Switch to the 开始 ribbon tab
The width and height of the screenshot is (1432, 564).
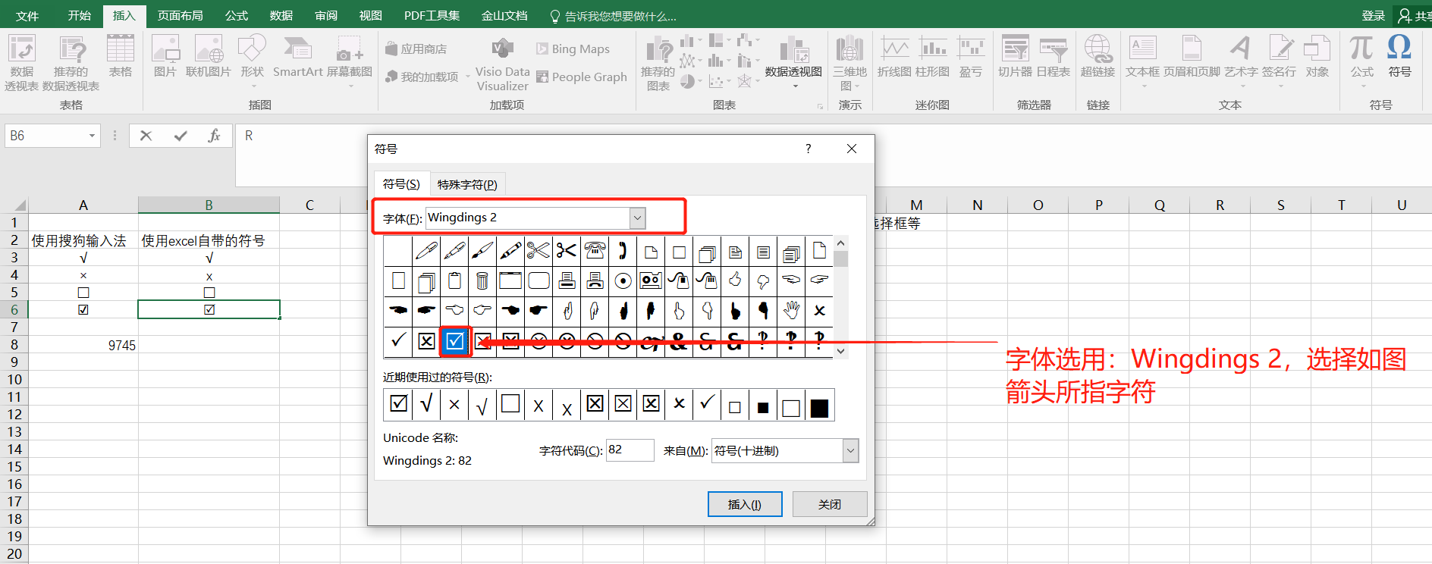79,15
